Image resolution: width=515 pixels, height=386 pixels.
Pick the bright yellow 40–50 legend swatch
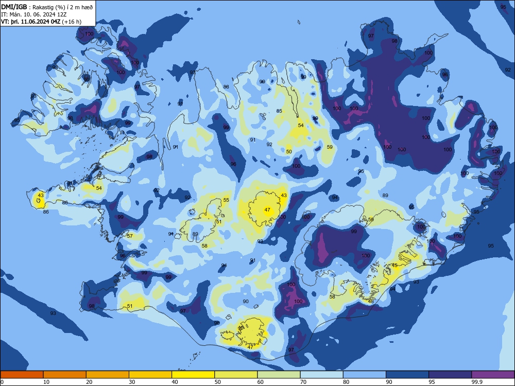[x=193, y=375]
